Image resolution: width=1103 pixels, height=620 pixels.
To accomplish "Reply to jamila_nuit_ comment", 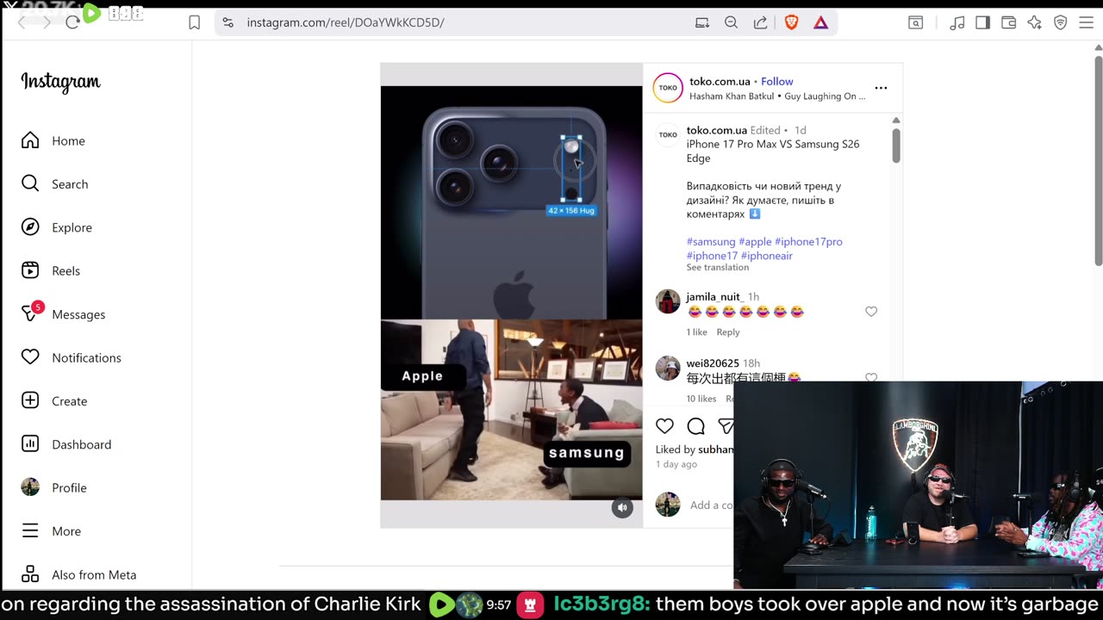I will (728, 332).
